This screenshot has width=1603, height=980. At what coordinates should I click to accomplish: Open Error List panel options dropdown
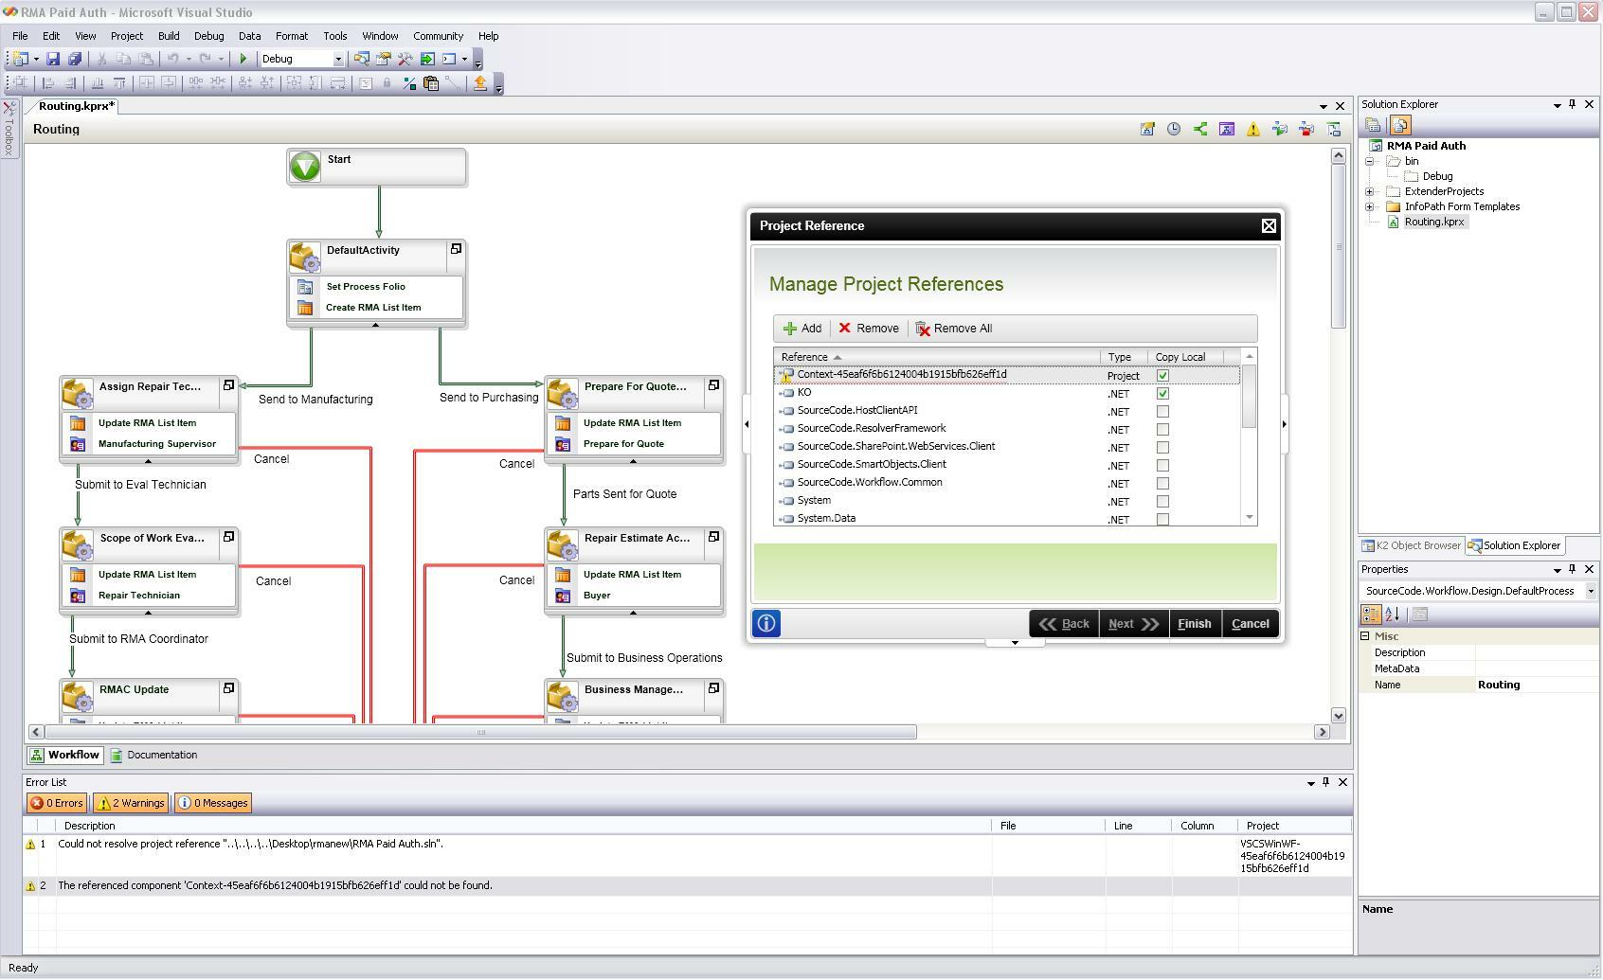[1311, 783]
